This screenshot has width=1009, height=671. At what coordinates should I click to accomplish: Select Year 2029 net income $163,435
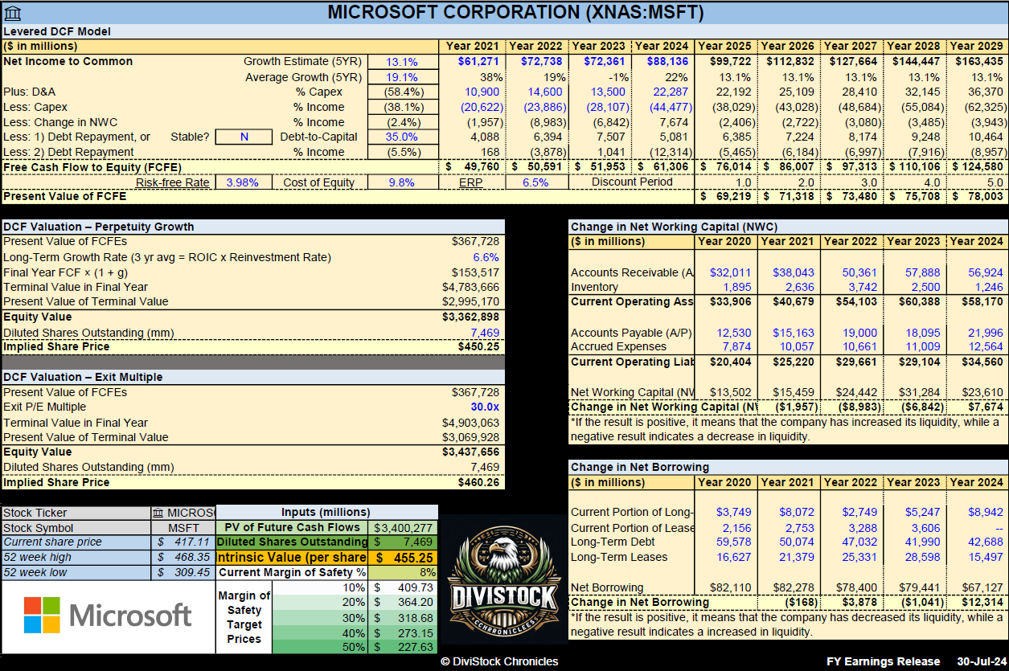click(x=979, y=62)
